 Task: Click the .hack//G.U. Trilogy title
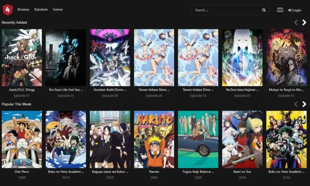(x=22, y=90)
